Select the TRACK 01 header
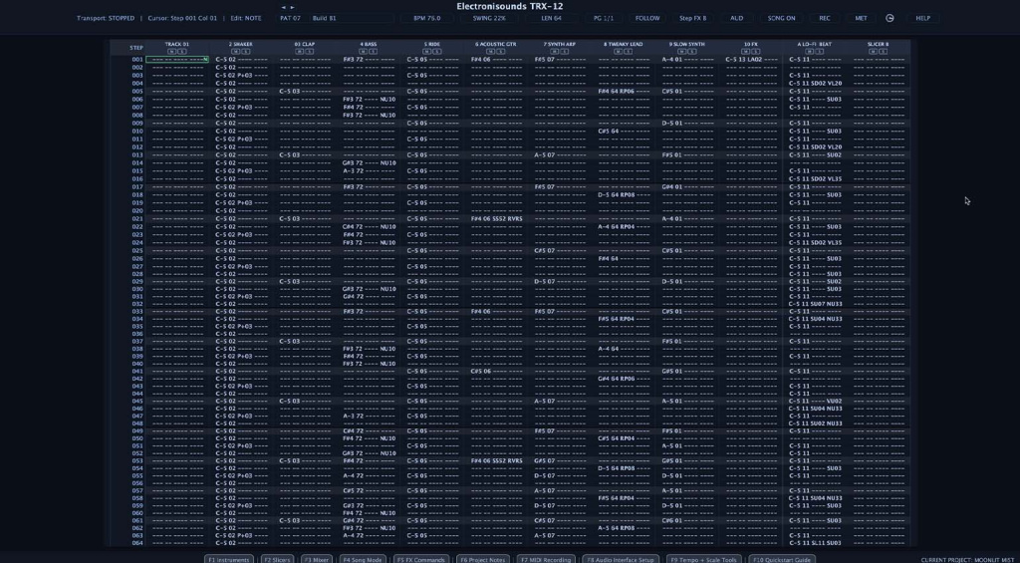Image resolution: width=1020 pixels, height=563 pixels. click(177, 44)
